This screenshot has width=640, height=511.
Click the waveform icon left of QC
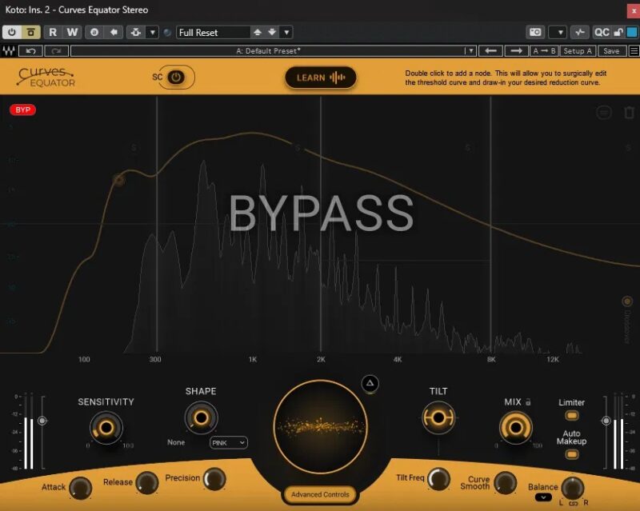pyautogui.click(x=579, y=32)
